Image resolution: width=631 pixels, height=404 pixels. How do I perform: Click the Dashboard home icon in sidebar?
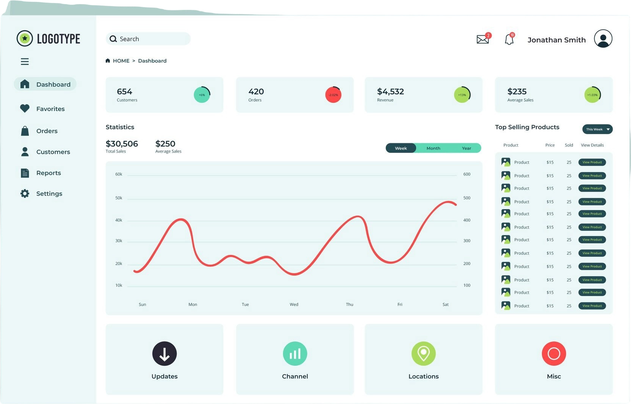pyautogui.click(x=25, y=84)
